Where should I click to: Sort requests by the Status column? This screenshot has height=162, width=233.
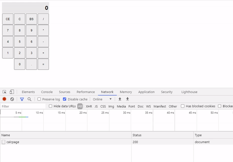163,135
